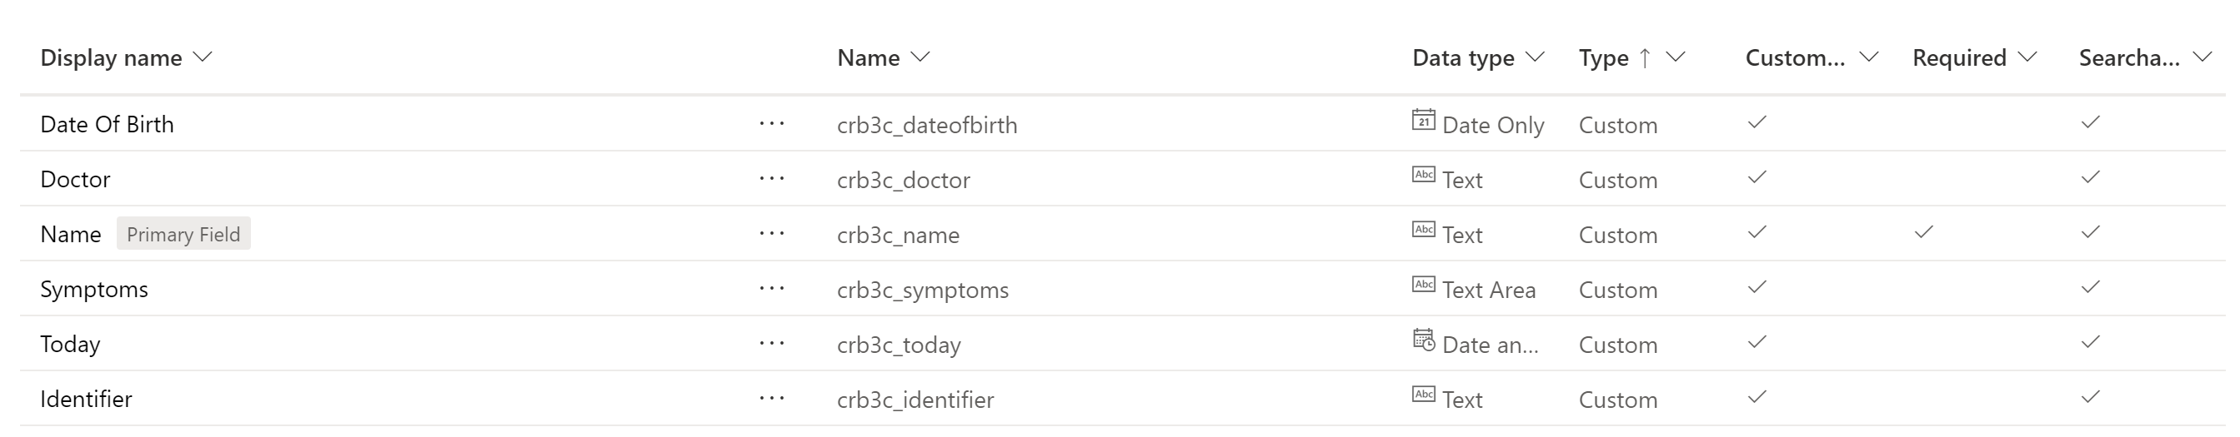
Task: Open the more options ellipsis for Symptoms
Action: pyautogui.click(x=771, y=290)
